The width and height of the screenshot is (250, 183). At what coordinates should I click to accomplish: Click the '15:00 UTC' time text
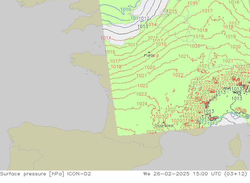tap(207, 174)
